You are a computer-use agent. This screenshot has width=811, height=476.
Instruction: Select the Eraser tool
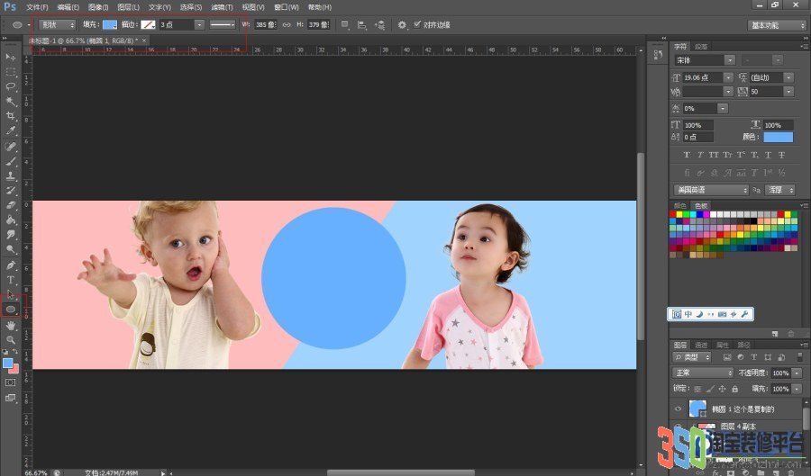click(10, 205)
